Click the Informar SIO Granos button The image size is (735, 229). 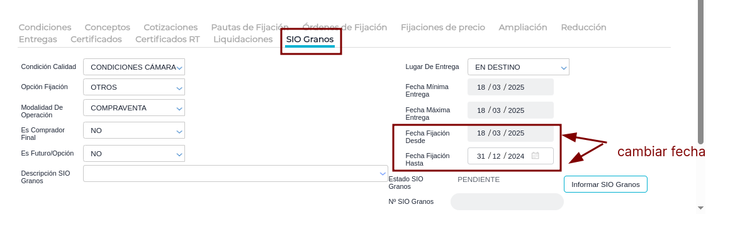(x=605, y=184)
